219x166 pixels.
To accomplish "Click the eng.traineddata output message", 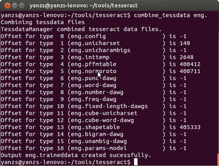I will (76, 155).
